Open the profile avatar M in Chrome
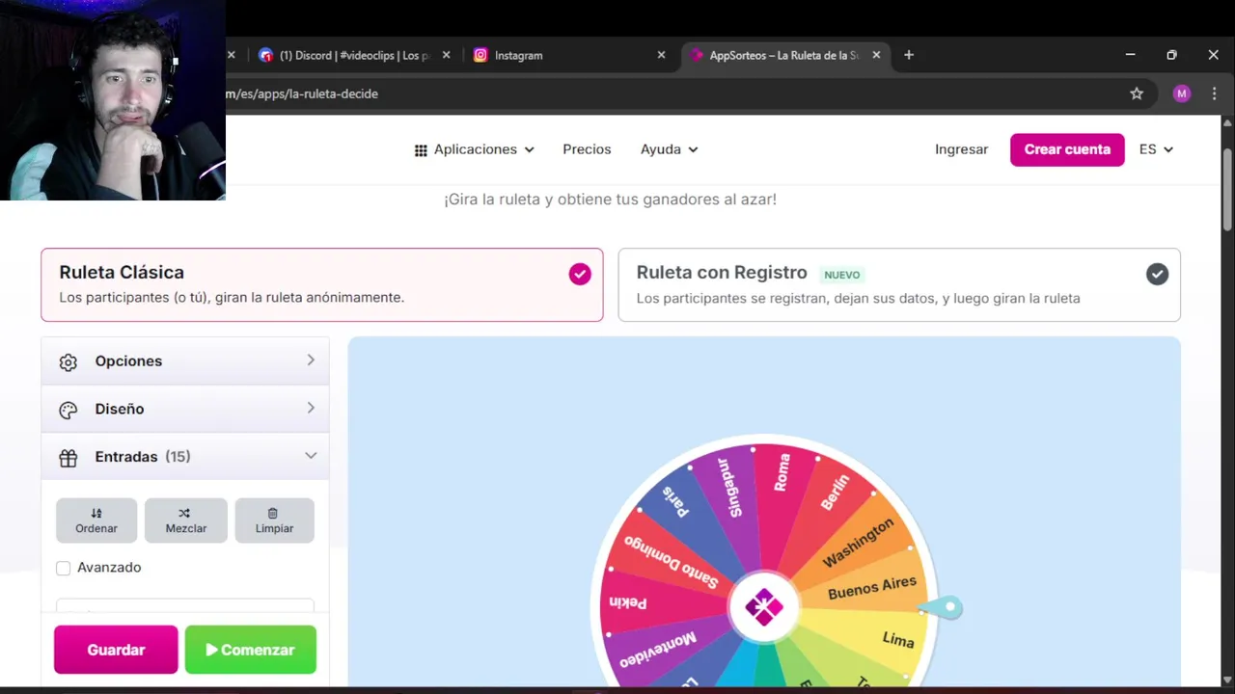The height and width of the screenshot is (694, 1235). coord(1182,93)
